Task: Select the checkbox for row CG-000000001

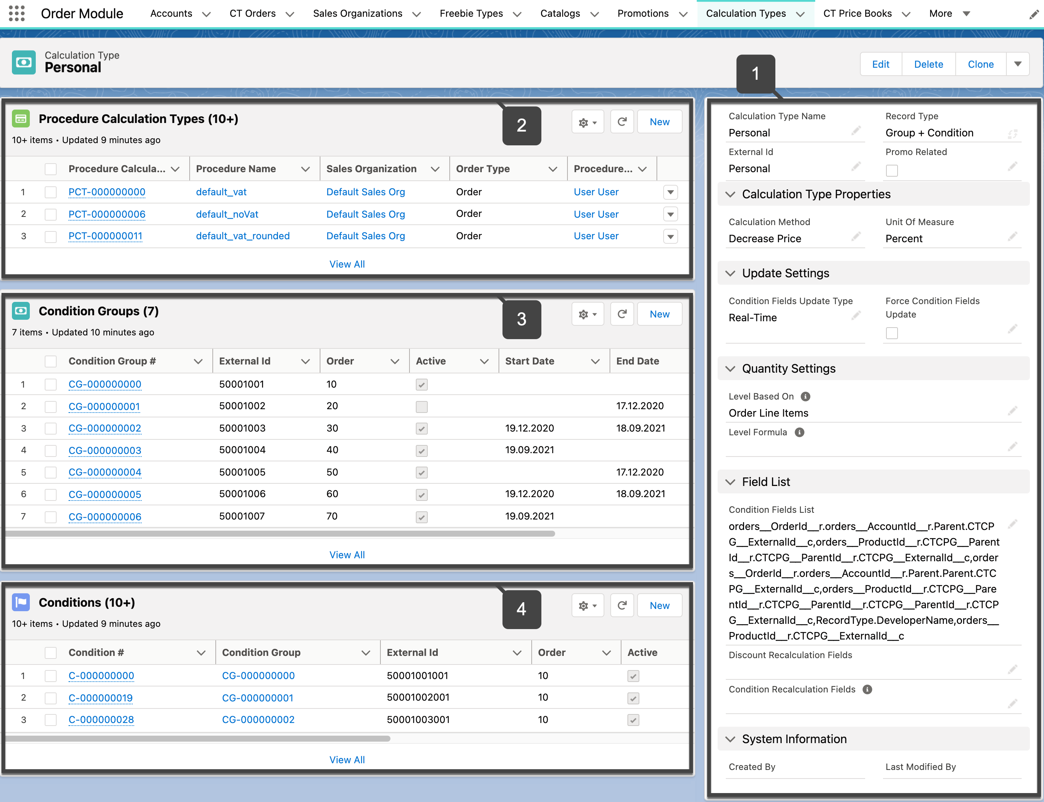Action: click(51, 407)
